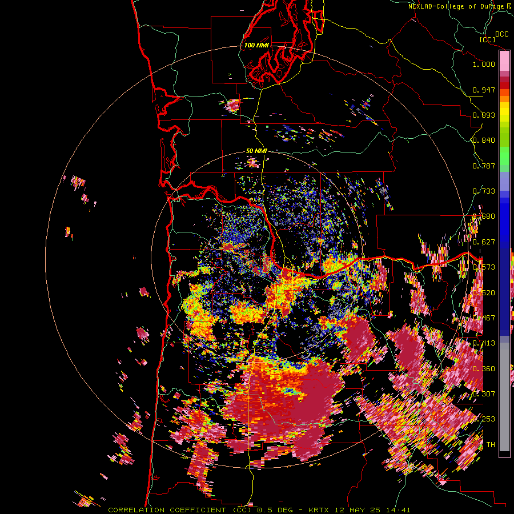Select the 0.893 scale value
The image size is (514, 514).
pos(484,115)
